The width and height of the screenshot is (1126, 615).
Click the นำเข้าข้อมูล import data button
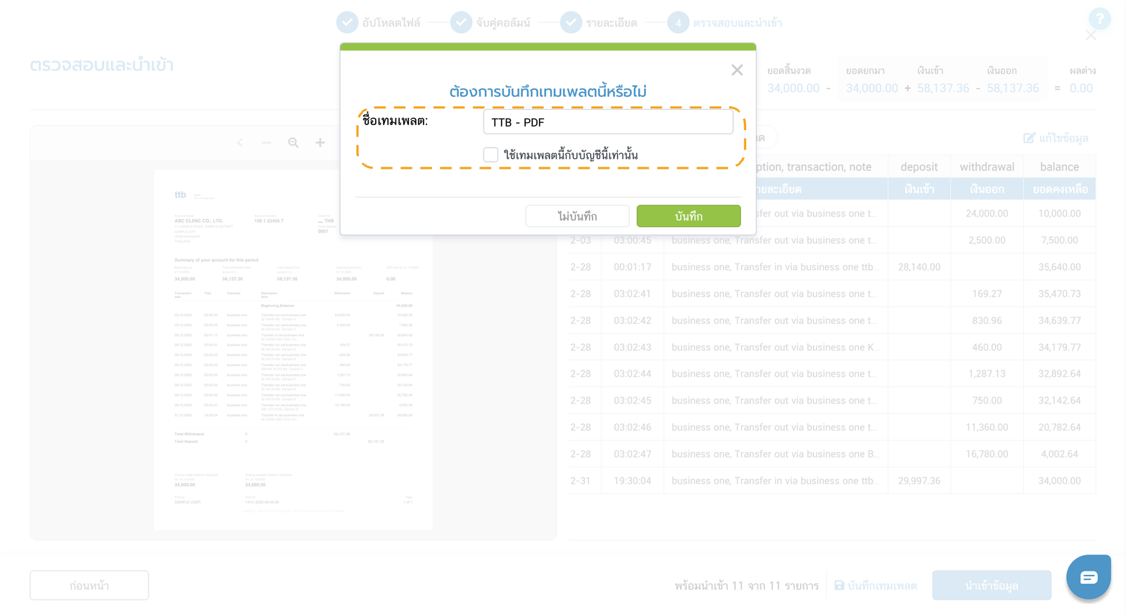pos(992,585)
